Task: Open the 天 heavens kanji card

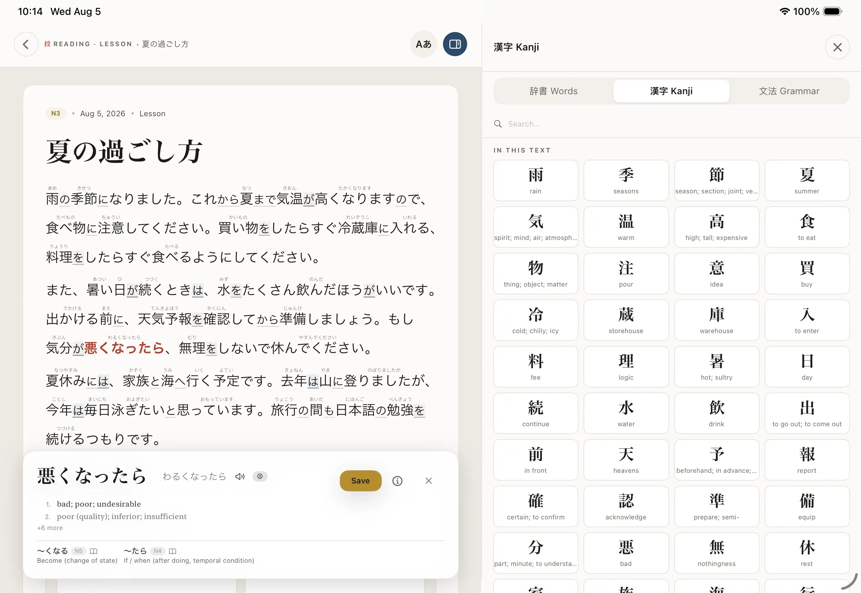Action: tap(626, 460)
